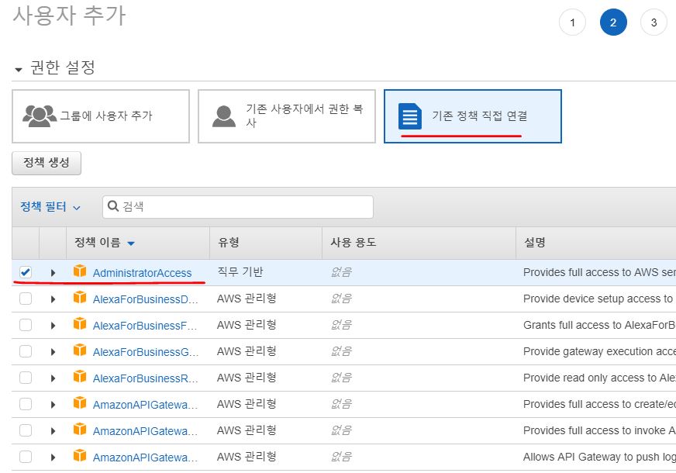Viewport: 676px width, 473px height.
Task: Click the 정책 생성 button
Action: pos(47,163)
